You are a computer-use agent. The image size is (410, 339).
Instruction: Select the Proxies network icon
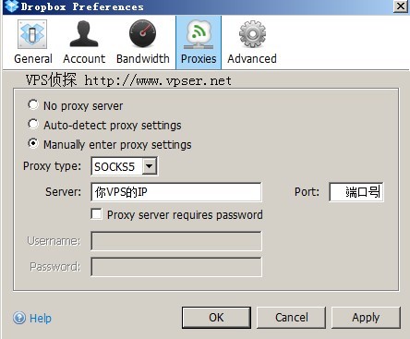point(199,34)
